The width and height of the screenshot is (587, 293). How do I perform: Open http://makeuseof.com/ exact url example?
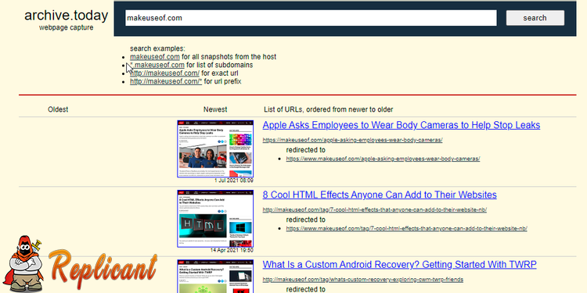tap(164, 73)
